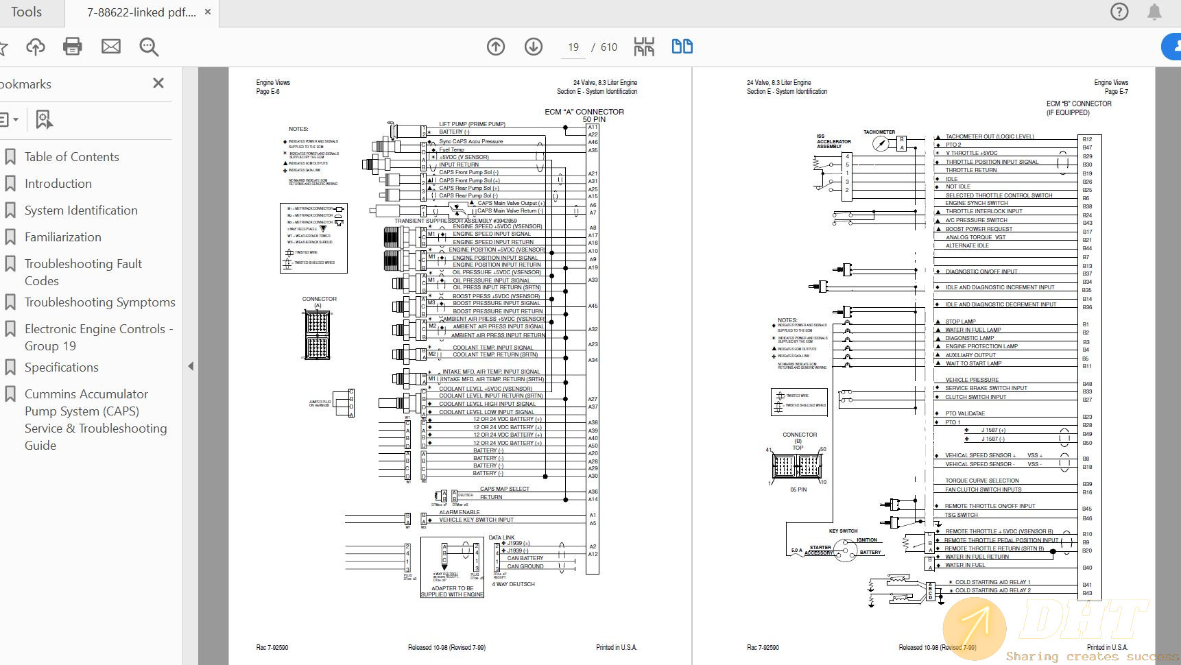Open the Introduction bookmark

pyautogui.click(x=58, y=184)
